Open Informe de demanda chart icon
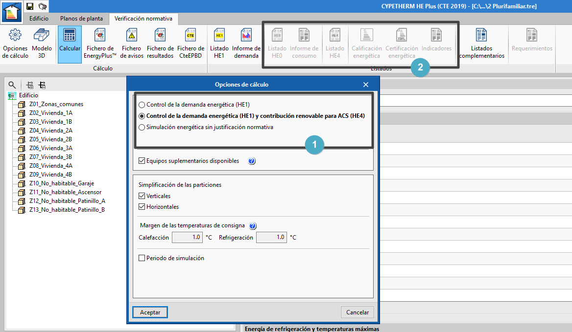This screenshot has width=572, height=332. coord(246,36)
